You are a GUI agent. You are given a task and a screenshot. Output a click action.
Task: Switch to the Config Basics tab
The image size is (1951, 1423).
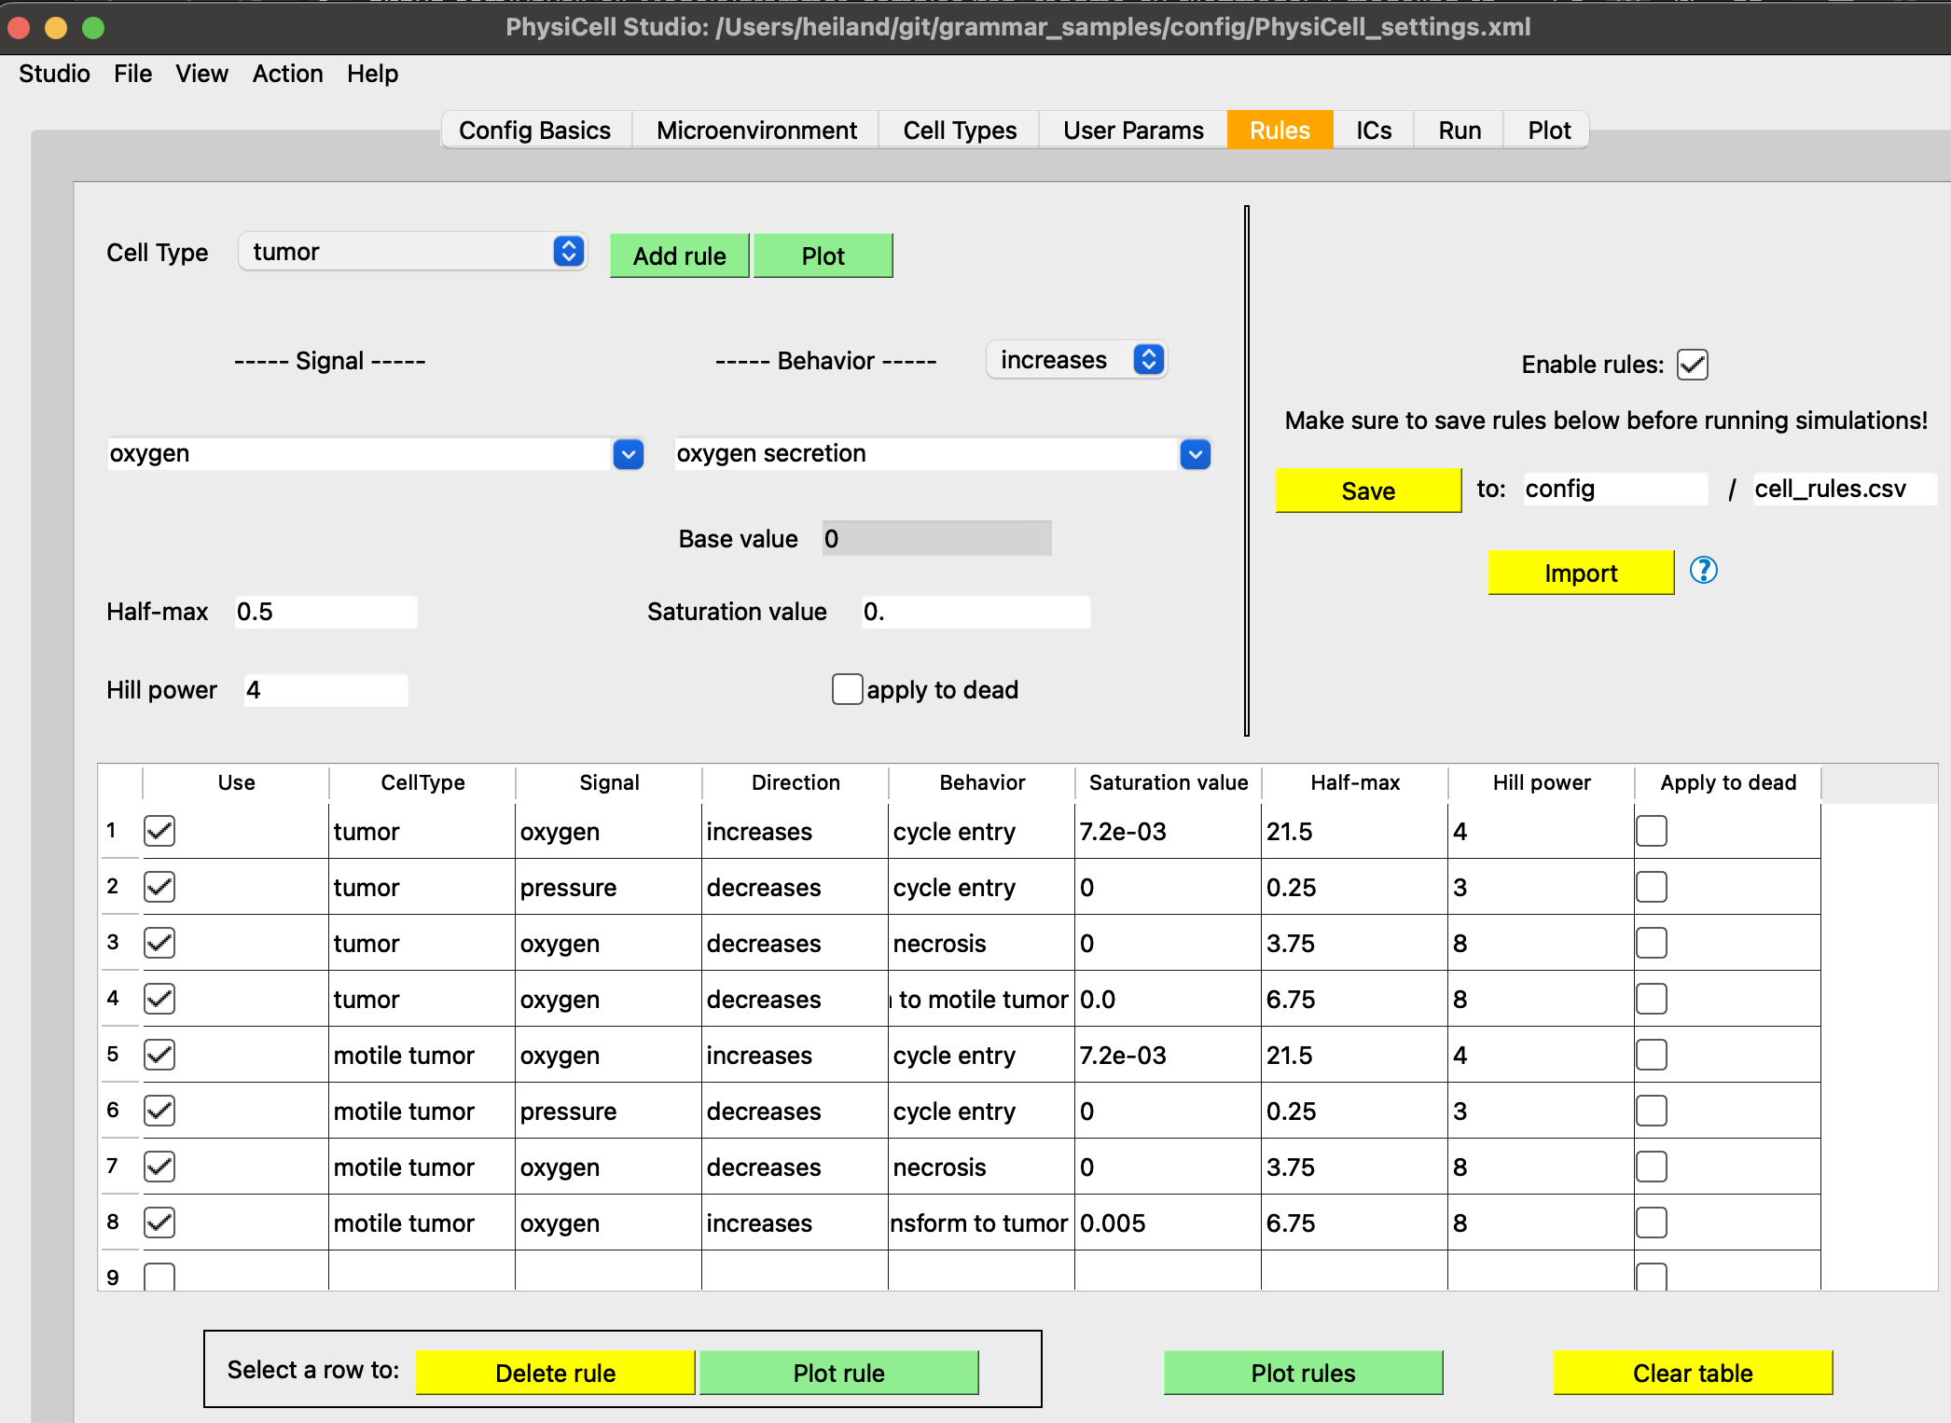pyautogui.click(x=534, y=131)
